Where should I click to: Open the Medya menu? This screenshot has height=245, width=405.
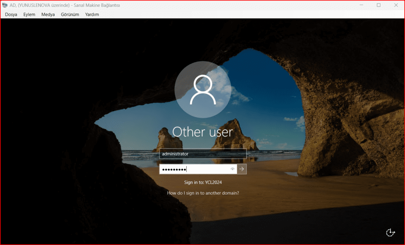coord(48,14)
